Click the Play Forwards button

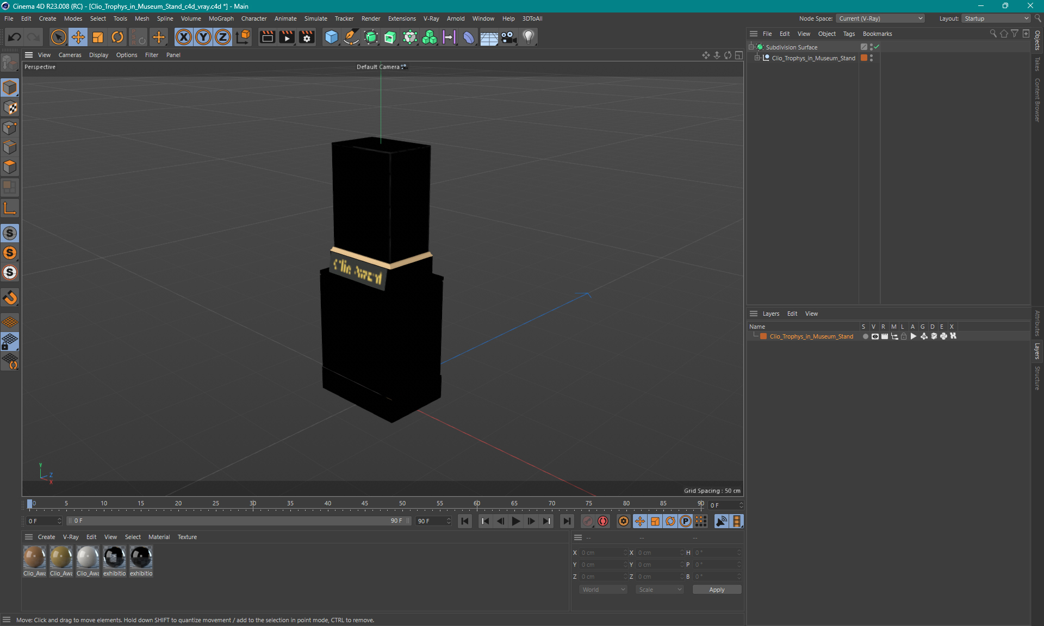[516, 521]
